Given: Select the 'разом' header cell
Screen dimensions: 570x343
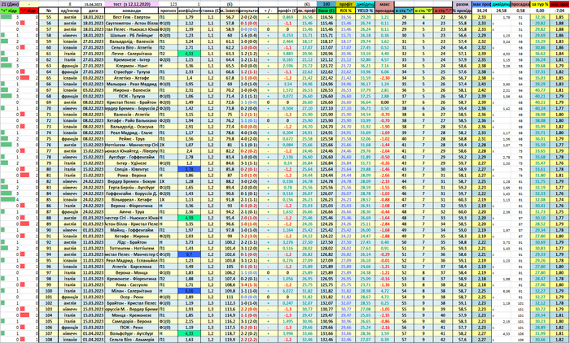Looking at the screenshot, I should point(462,4).
